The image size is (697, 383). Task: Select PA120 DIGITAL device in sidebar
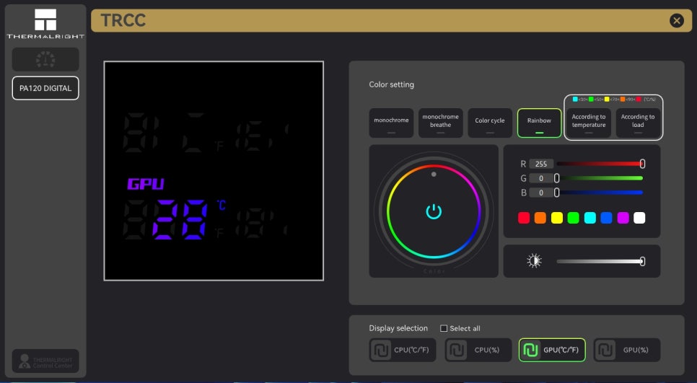pos(45,88)
